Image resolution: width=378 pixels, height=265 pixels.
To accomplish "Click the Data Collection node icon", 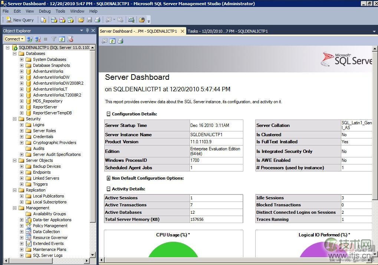I will (29, 232).
